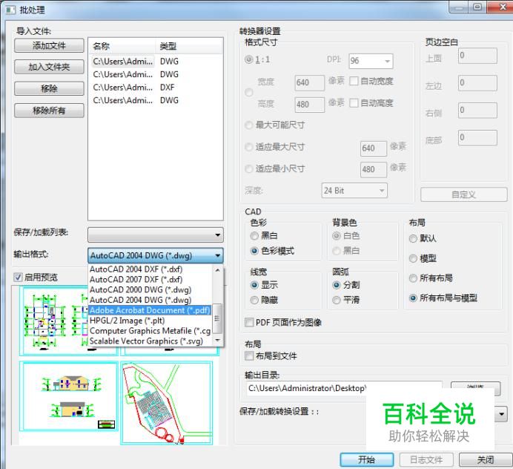This screenshot has height=469, width=513.
Task: Open the DPI 96 dropdown
Action: coord(371,61)
